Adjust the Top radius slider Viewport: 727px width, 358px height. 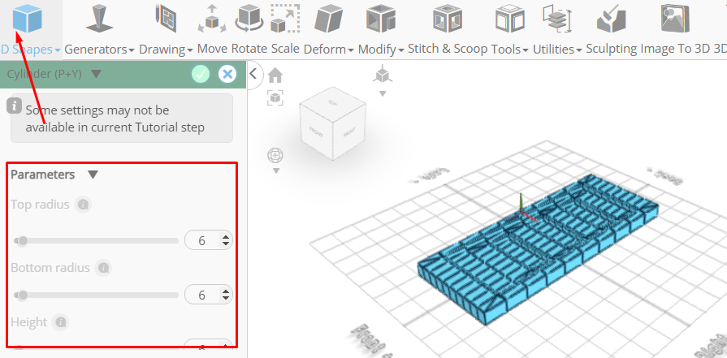96,241
